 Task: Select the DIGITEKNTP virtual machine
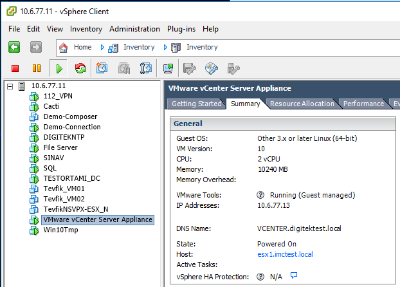click(x=64, y=137)
